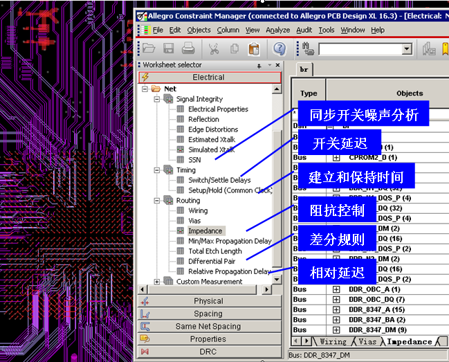This screenshot has width=449, height=362.
Task: Collapse the Timing tree node
Action: click(157, 170)
